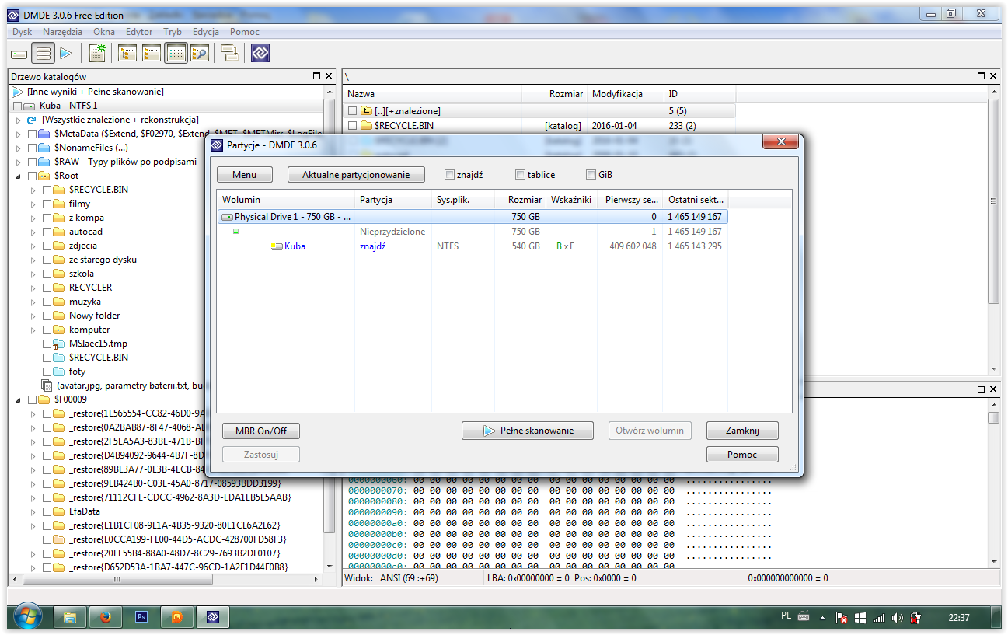The image size is (1008, 635).
Task: Collapse the $F00009 tree node
Action: tap(18, 399)
